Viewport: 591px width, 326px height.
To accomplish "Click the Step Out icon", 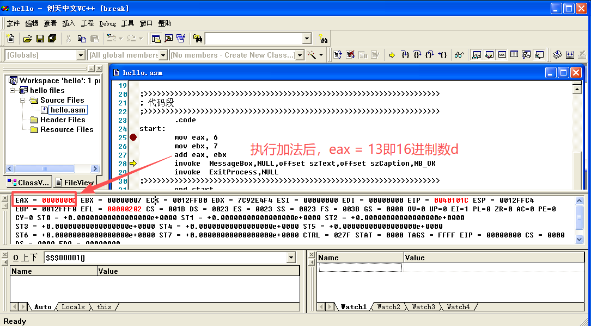I will click(430, 55).
